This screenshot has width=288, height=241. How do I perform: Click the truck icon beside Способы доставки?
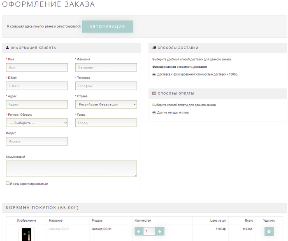point(154,48)
